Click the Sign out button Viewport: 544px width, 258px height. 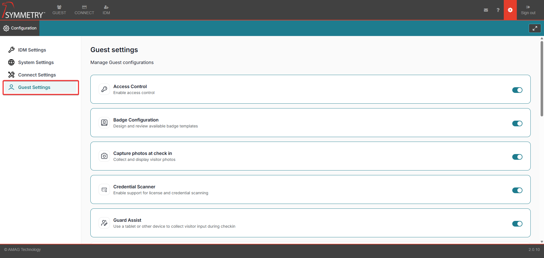tap(528, 10)
